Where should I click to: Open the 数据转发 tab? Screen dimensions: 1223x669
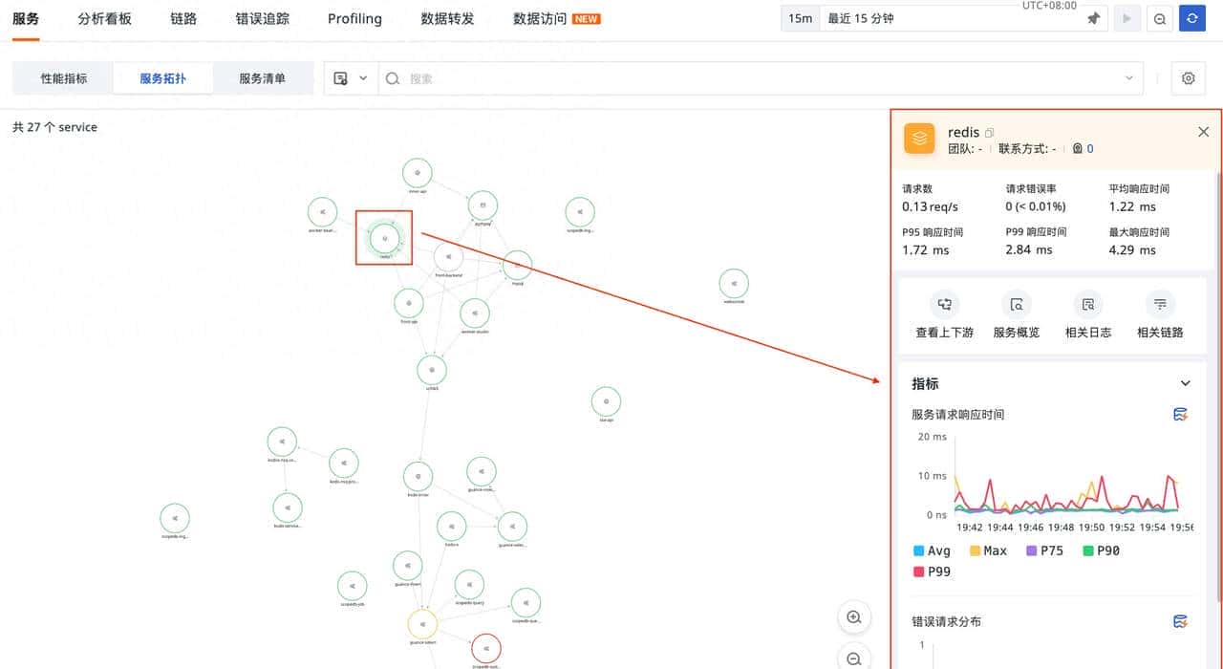pos(447,18)
